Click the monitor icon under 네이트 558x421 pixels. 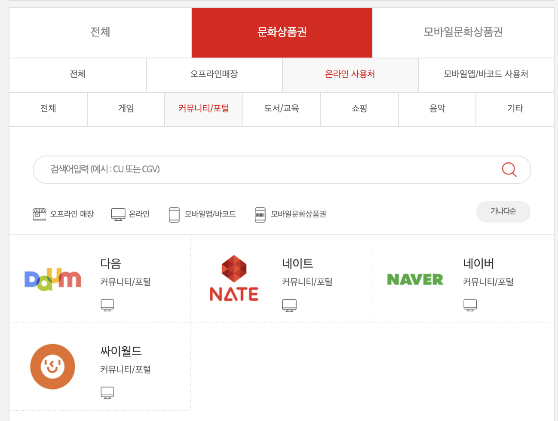289,305
